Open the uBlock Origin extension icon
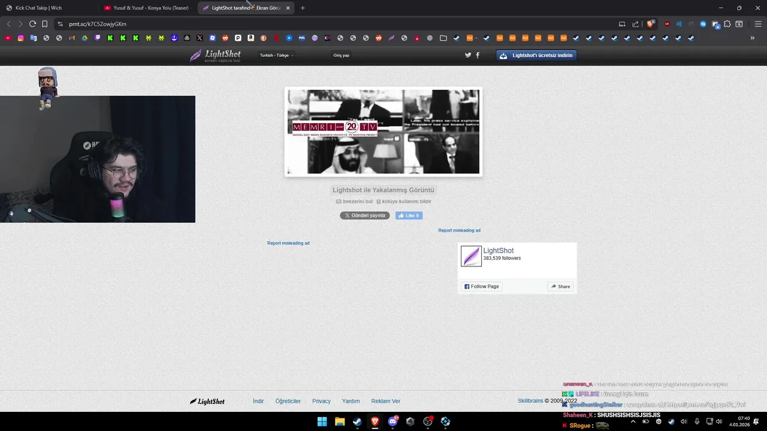Screen dimensions: 767x431 point(667,24)
